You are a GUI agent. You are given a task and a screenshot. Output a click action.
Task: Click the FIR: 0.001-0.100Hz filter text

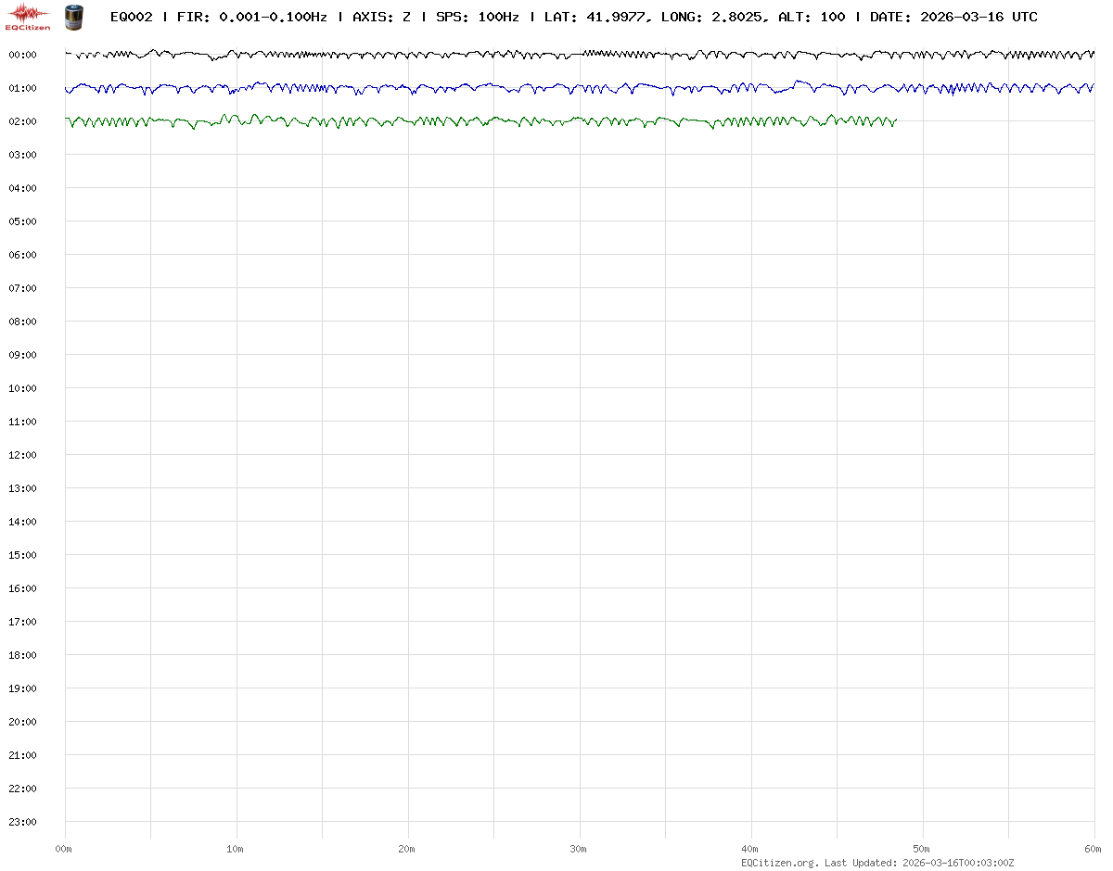(251, 17)
